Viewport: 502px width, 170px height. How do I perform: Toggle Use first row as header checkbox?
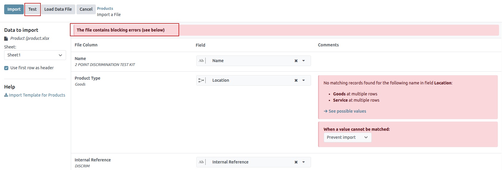tap(6, 68)
